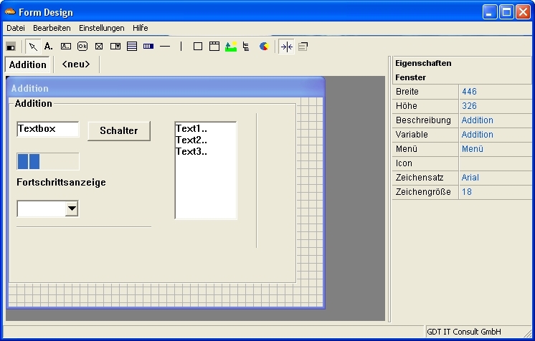Toggle the alignment snap button in the toolbar
The image size is (535, 341).
pos(286,47)
